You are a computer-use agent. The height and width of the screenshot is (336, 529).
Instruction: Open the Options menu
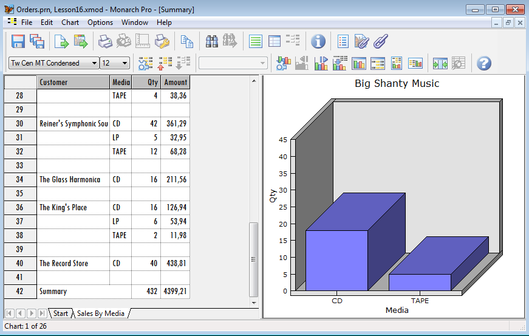(x=100, y=22)
